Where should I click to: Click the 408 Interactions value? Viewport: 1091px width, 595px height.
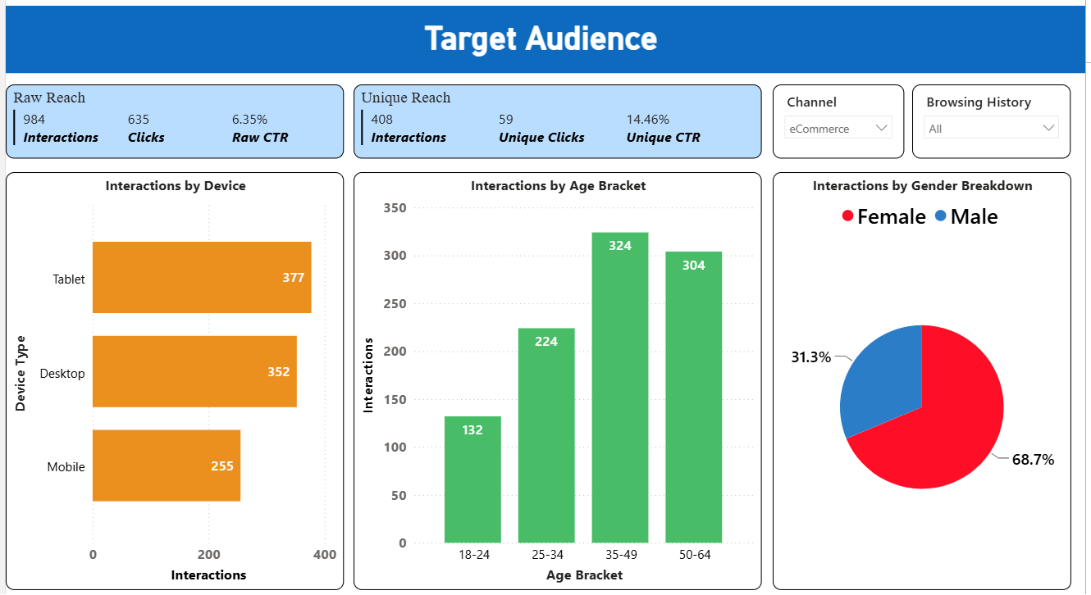coord(382,120)
